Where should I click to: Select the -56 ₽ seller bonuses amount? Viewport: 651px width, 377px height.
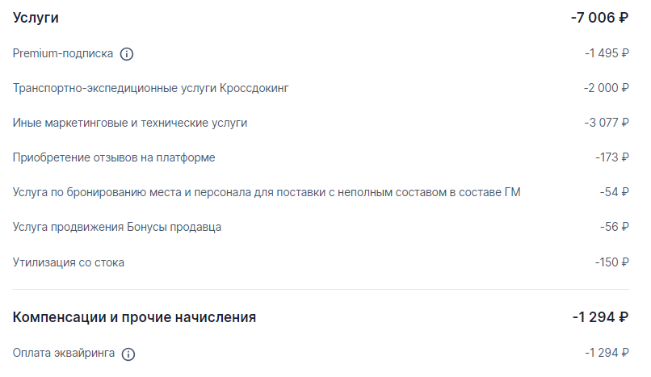[x=614, y=227]
